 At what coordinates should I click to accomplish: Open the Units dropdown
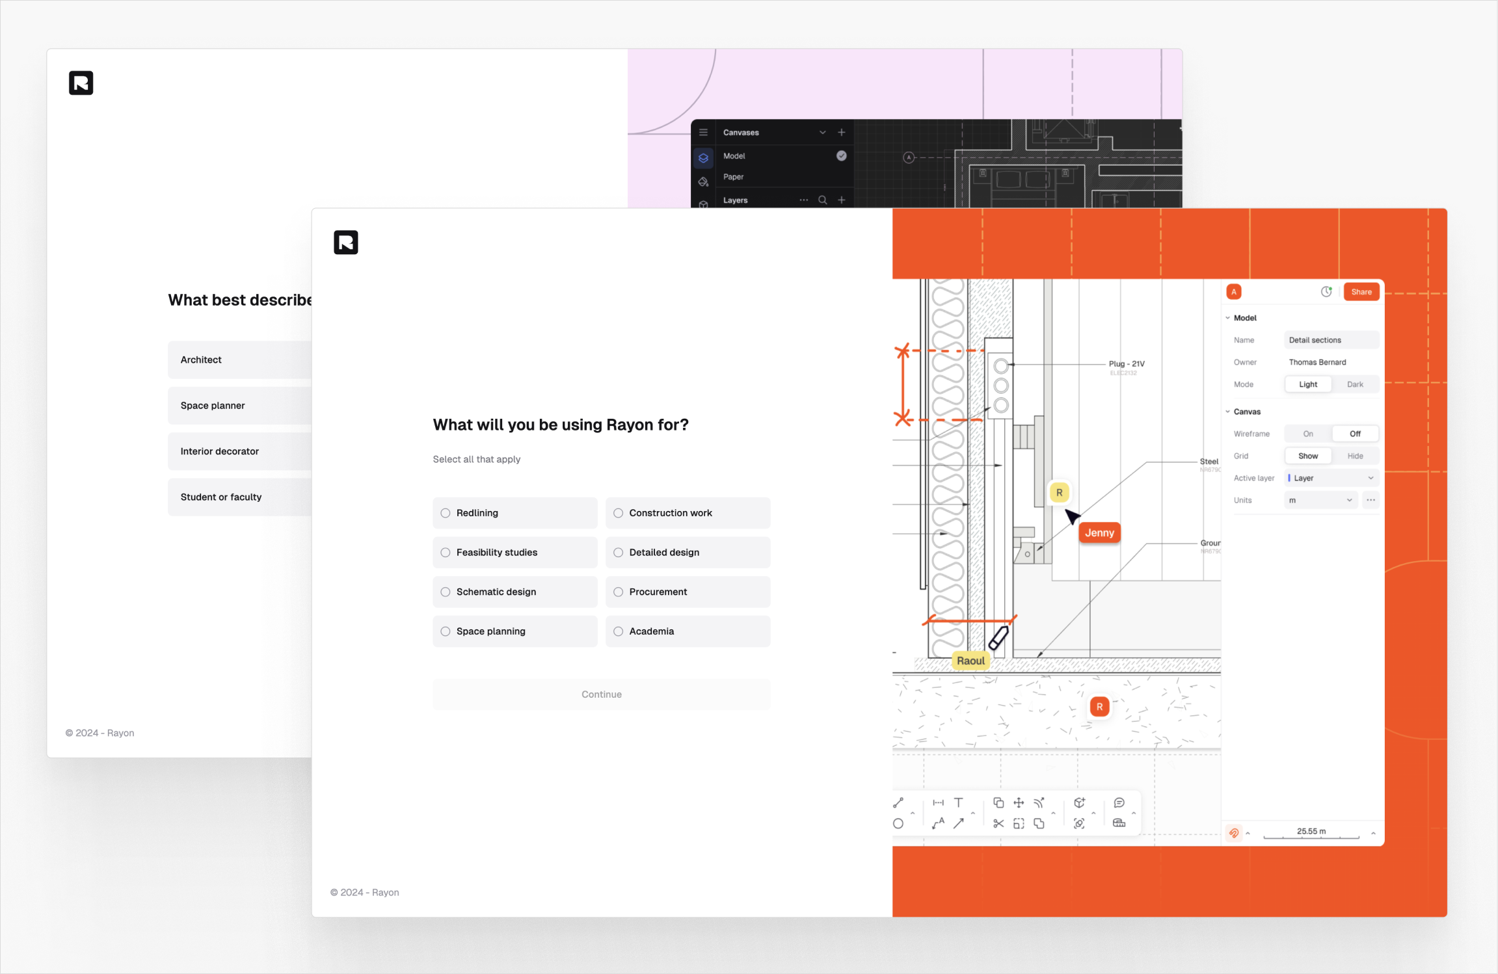[1320, 500]
